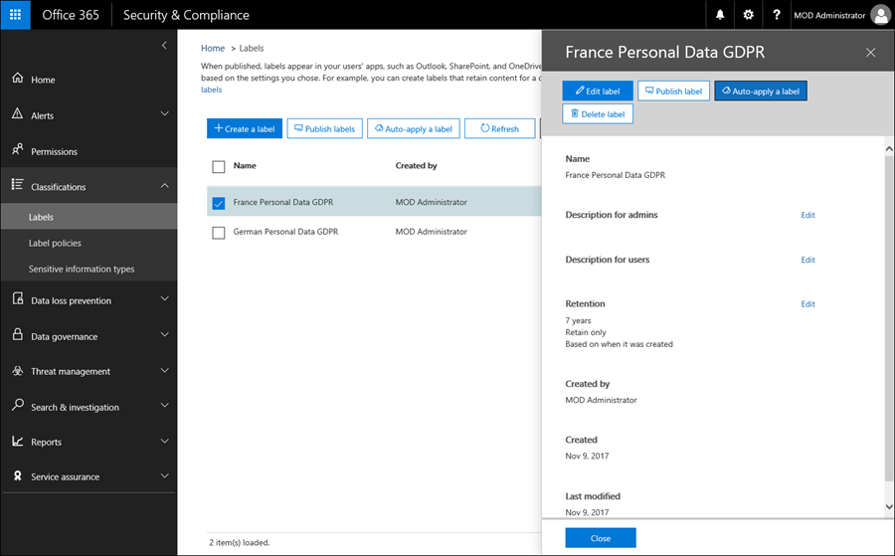The width and height of the screenshot is (895, 556).
Task: Open Sensitive information types menu item
Action: [x=82, y=269]
